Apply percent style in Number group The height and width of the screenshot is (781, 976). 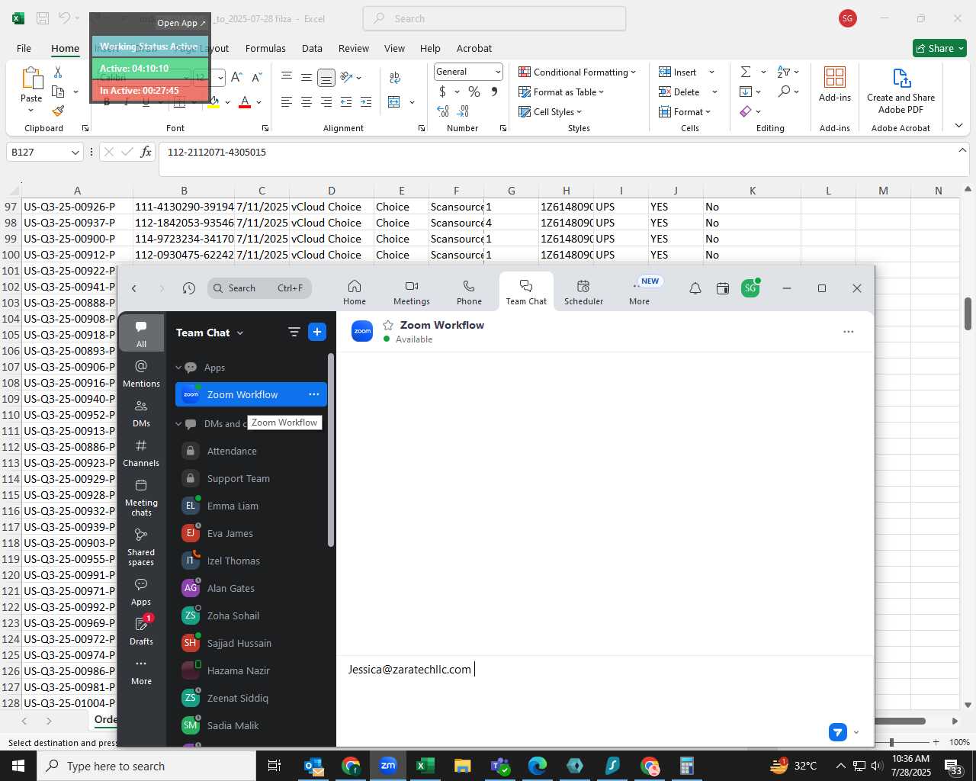point(474,92)
